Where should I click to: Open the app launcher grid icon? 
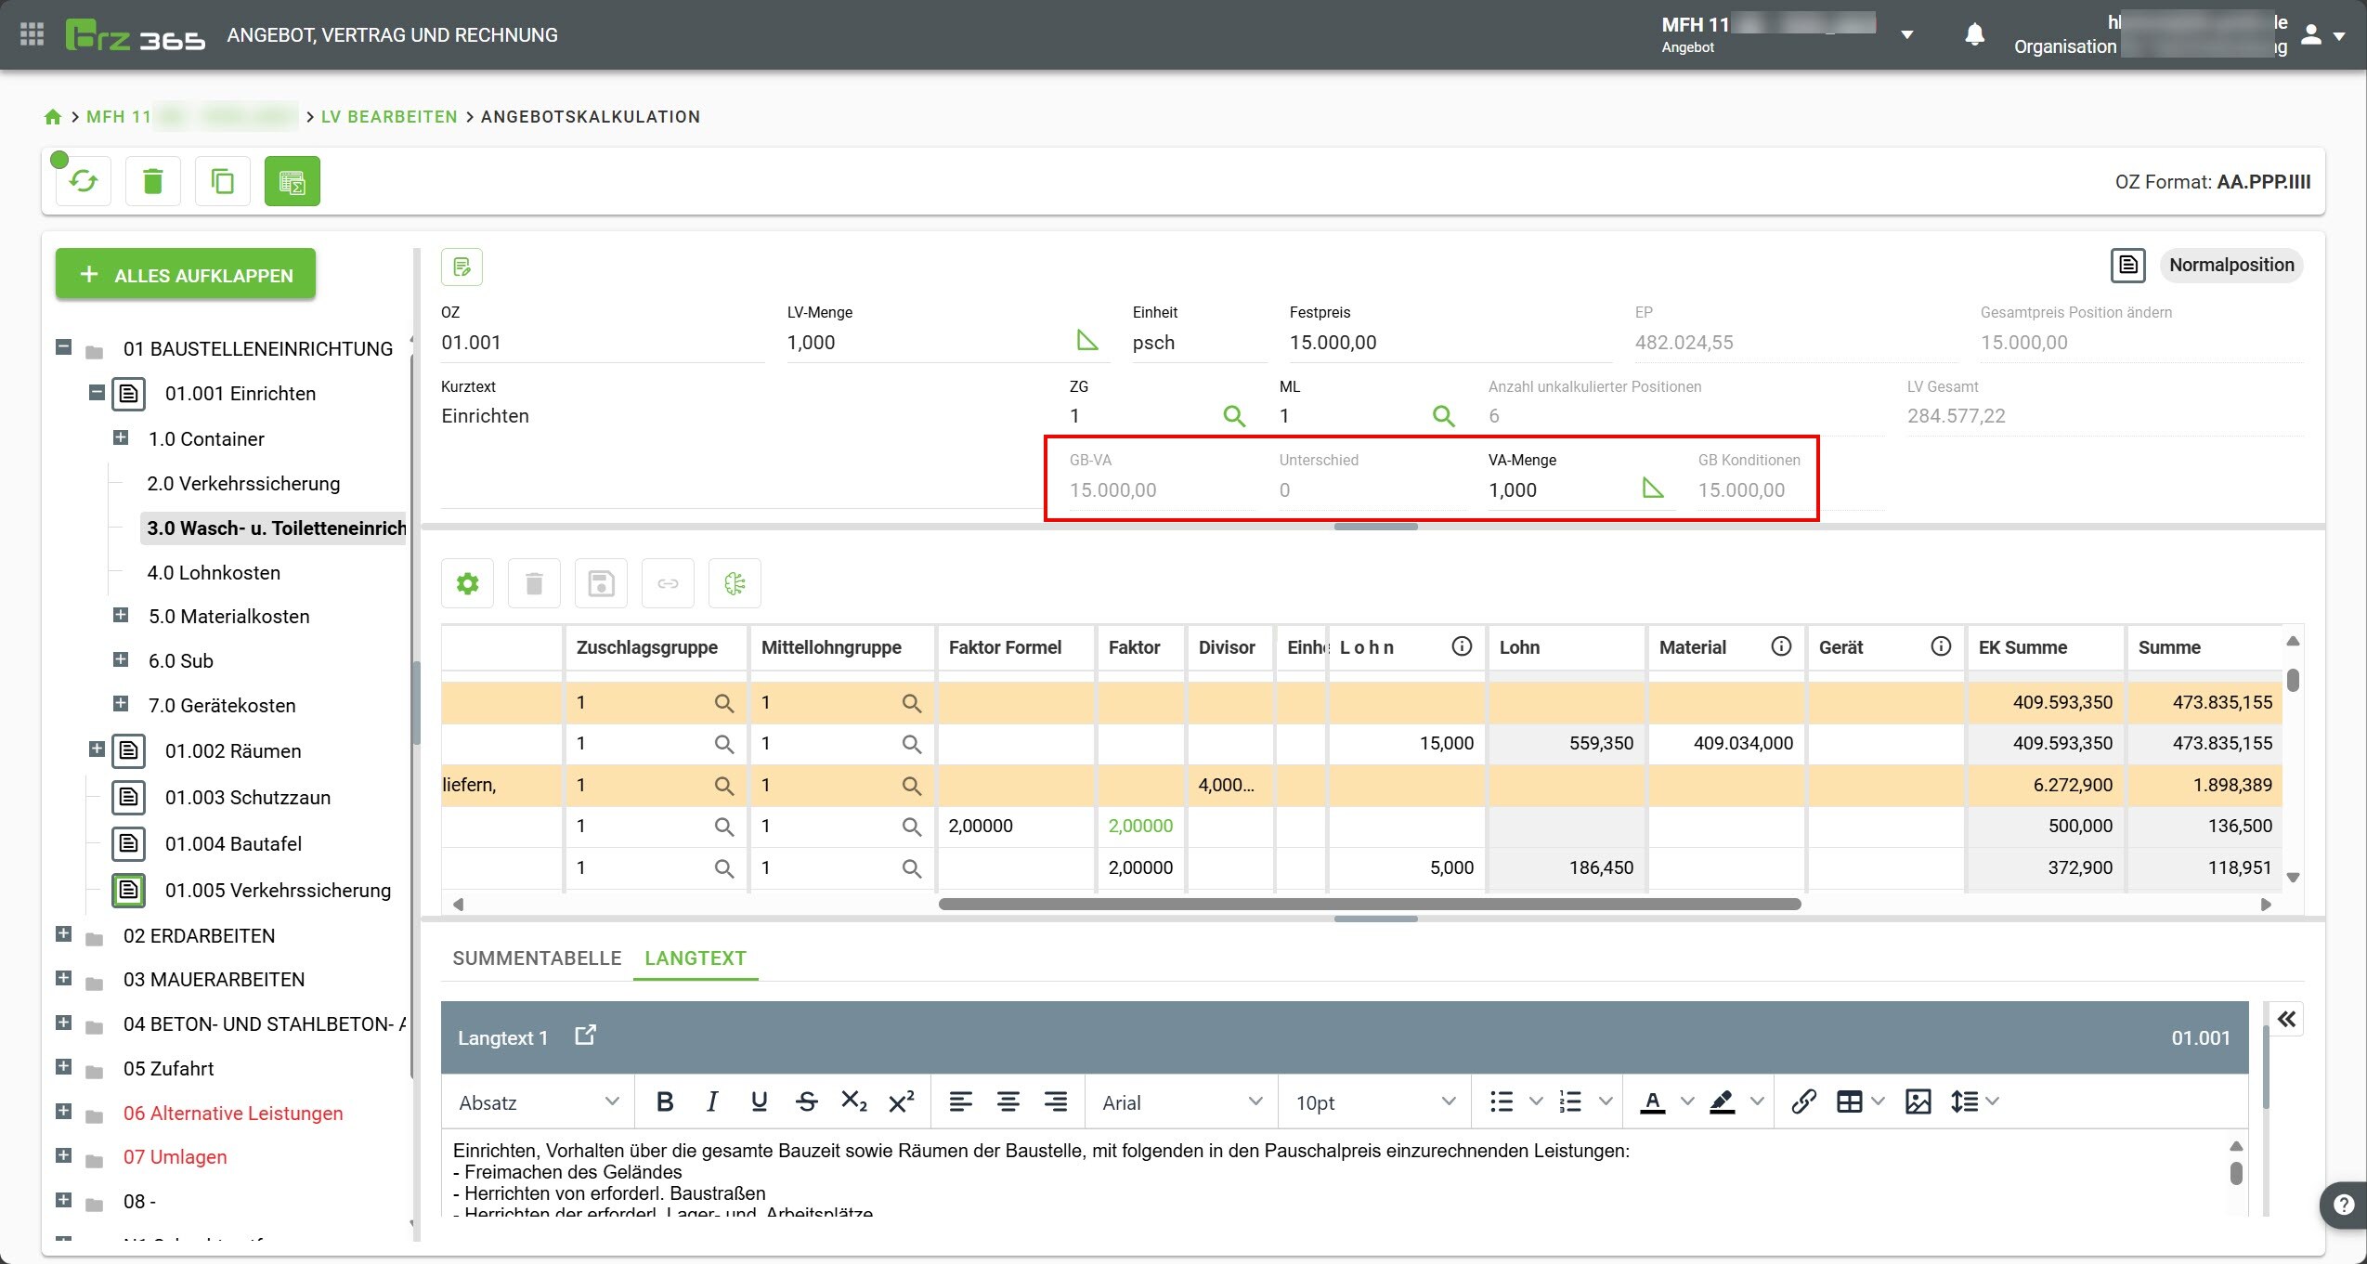pyautogui.click(x=33, y=35)
